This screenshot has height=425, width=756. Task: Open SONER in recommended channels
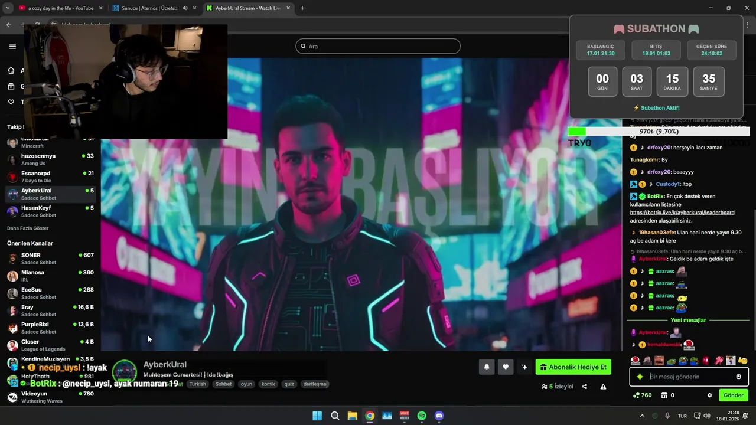point(50,259)
